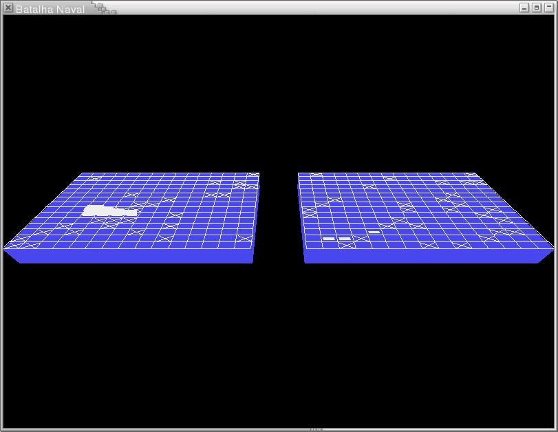558x432 pixels.
Task: Iconify window using low-dash titlebar button
Action: pos(524,8)
